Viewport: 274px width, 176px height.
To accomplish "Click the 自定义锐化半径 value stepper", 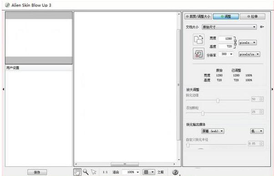I will (x=261, y=143).
